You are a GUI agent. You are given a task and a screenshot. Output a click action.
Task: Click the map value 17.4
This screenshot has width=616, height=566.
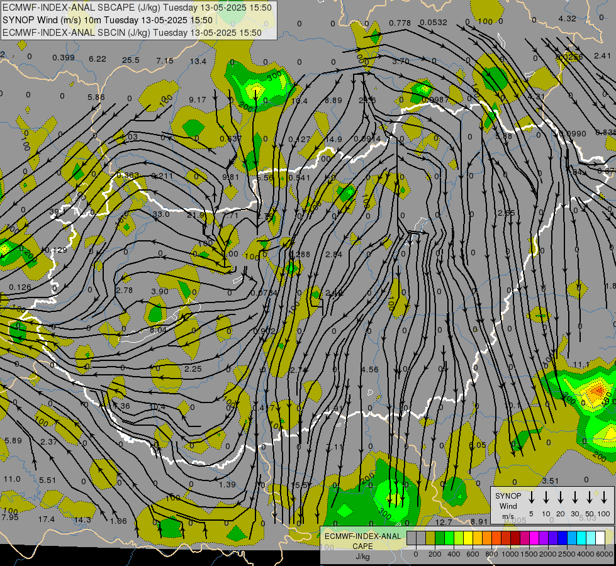(47, 519)
